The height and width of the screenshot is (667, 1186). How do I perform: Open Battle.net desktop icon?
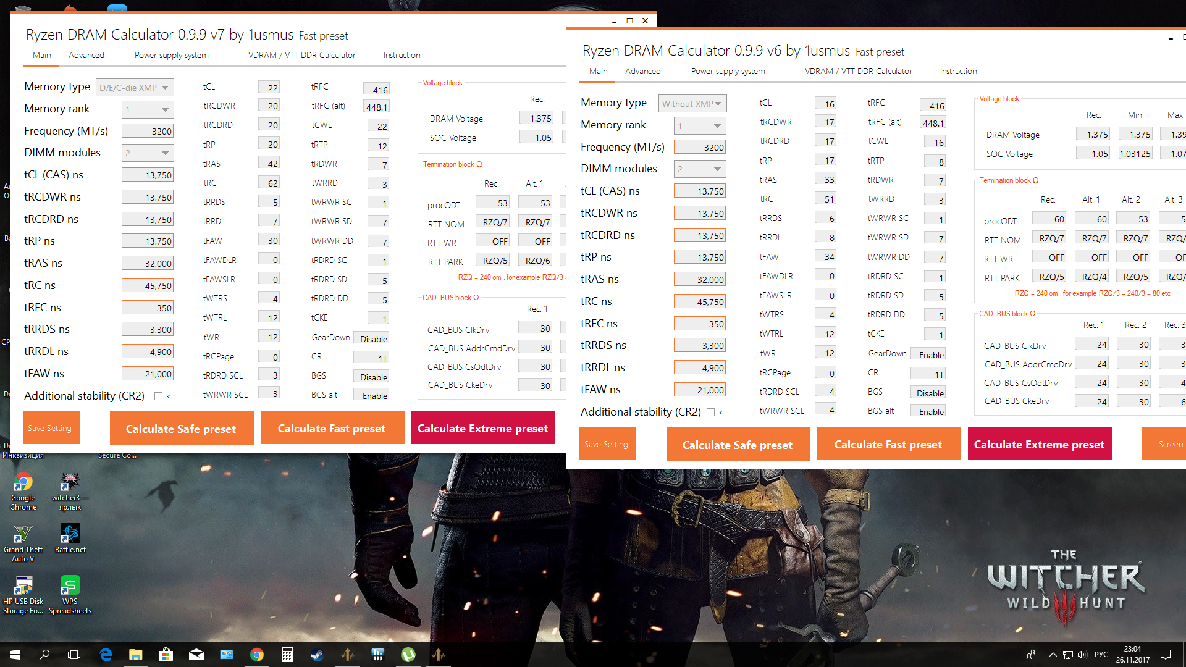70,534
